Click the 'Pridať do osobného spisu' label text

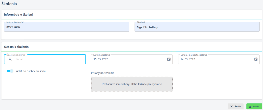tap(31, 71)
